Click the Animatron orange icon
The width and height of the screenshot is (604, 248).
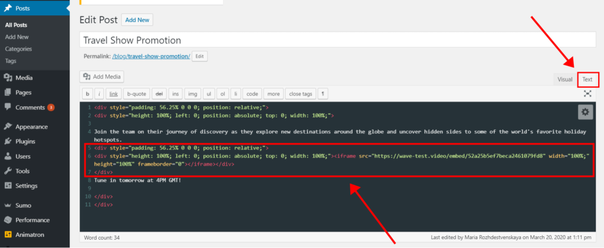[8, 234]
